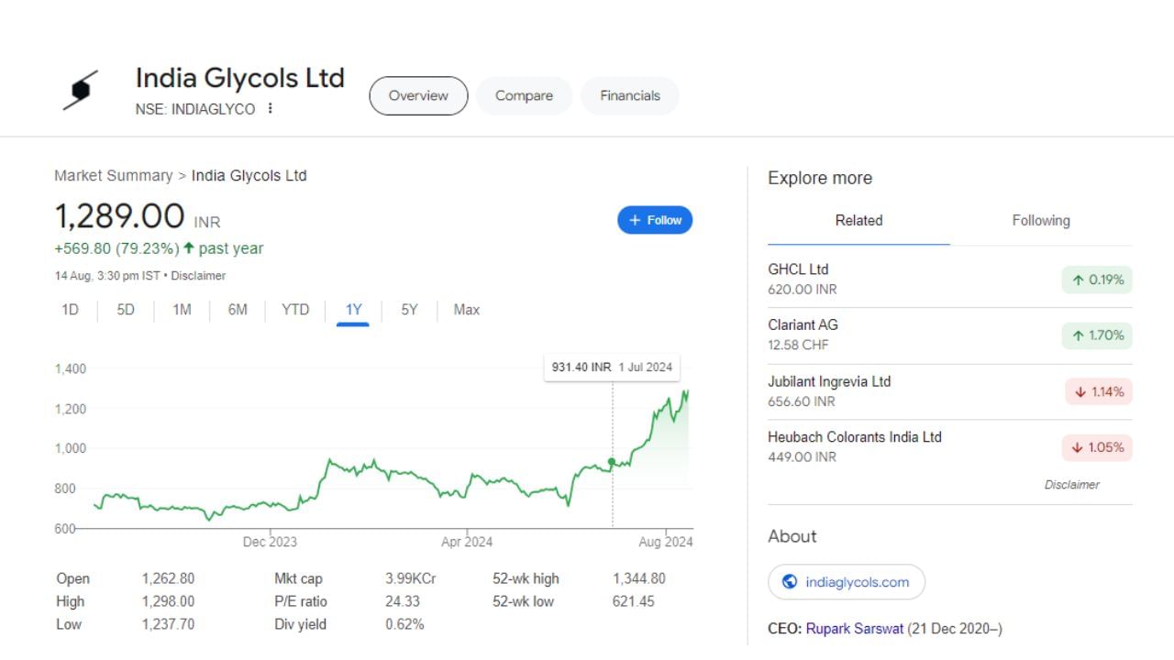Select the Following tab in Explore more
The image size is (1174, 660).
1041,220
